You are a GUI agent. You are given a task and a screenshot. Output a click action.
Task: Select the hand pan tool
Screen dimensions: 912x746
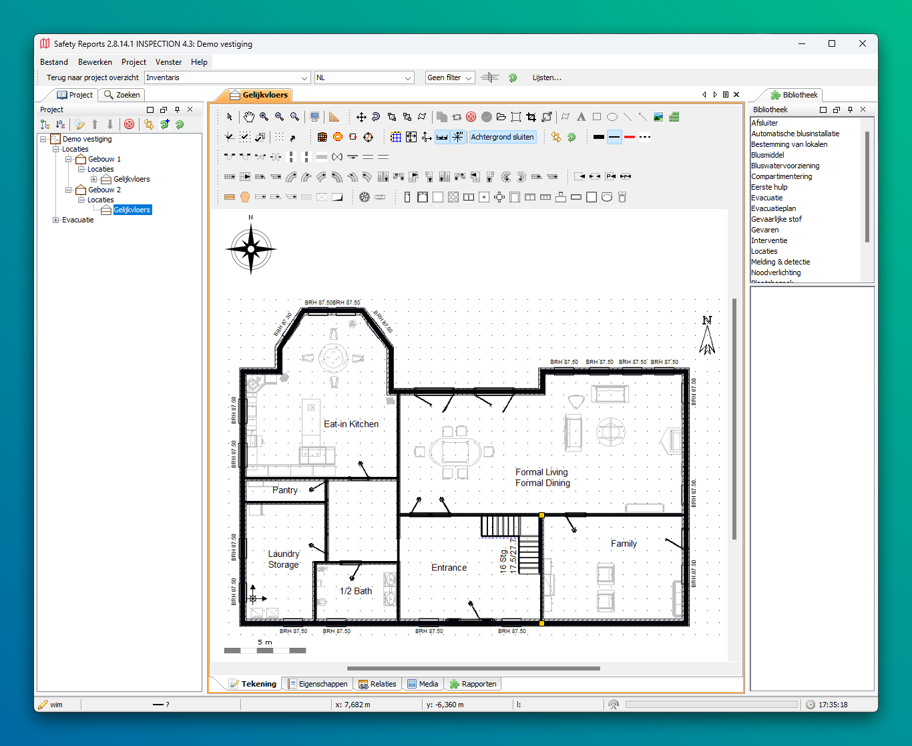pyautogui.click(x=248, y=117)
